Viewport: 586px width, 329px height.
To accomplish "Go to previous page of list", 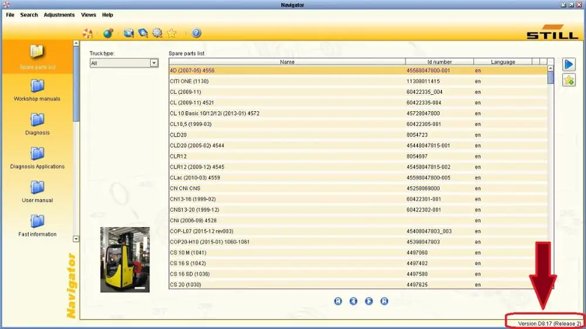I will click(353, 301).
